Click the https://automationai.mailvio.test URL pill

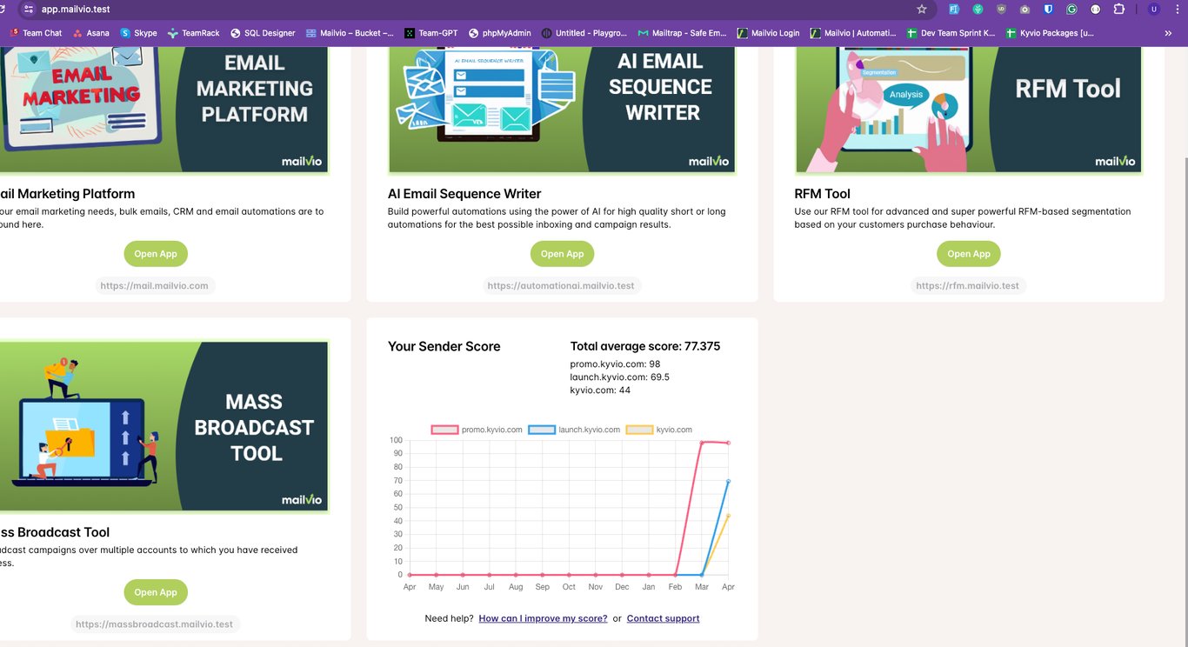(561, 285)
